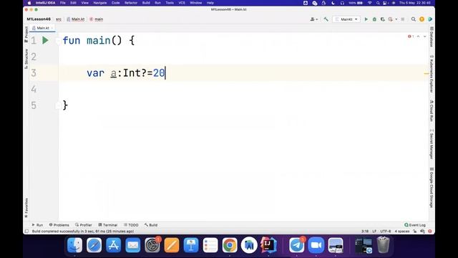Click the red error notification icon in status bar
458x258 pixels.
[x=430, y=231]
